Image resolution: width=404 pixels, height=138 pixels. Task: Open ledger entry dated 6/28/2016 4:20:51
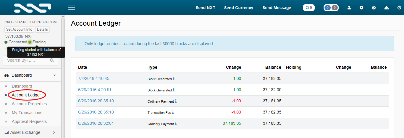[95, 90]
